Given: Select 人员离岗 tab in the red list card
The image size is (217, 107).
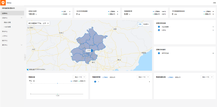Looking at the screenshot, I should coord(170,77).
